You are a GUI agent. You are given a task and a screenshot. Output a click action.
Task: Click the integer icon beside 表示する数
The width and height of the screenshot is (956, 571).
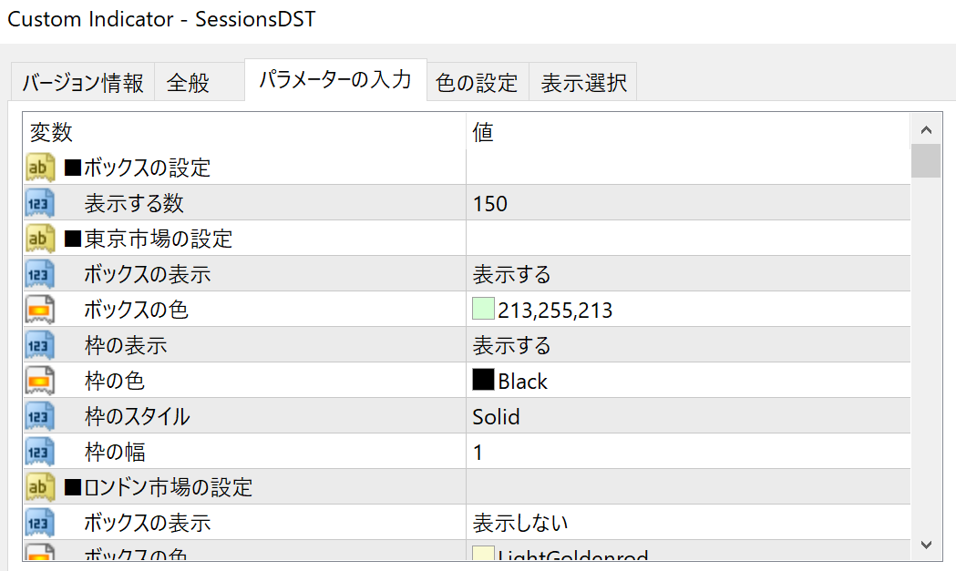(40, 203)
